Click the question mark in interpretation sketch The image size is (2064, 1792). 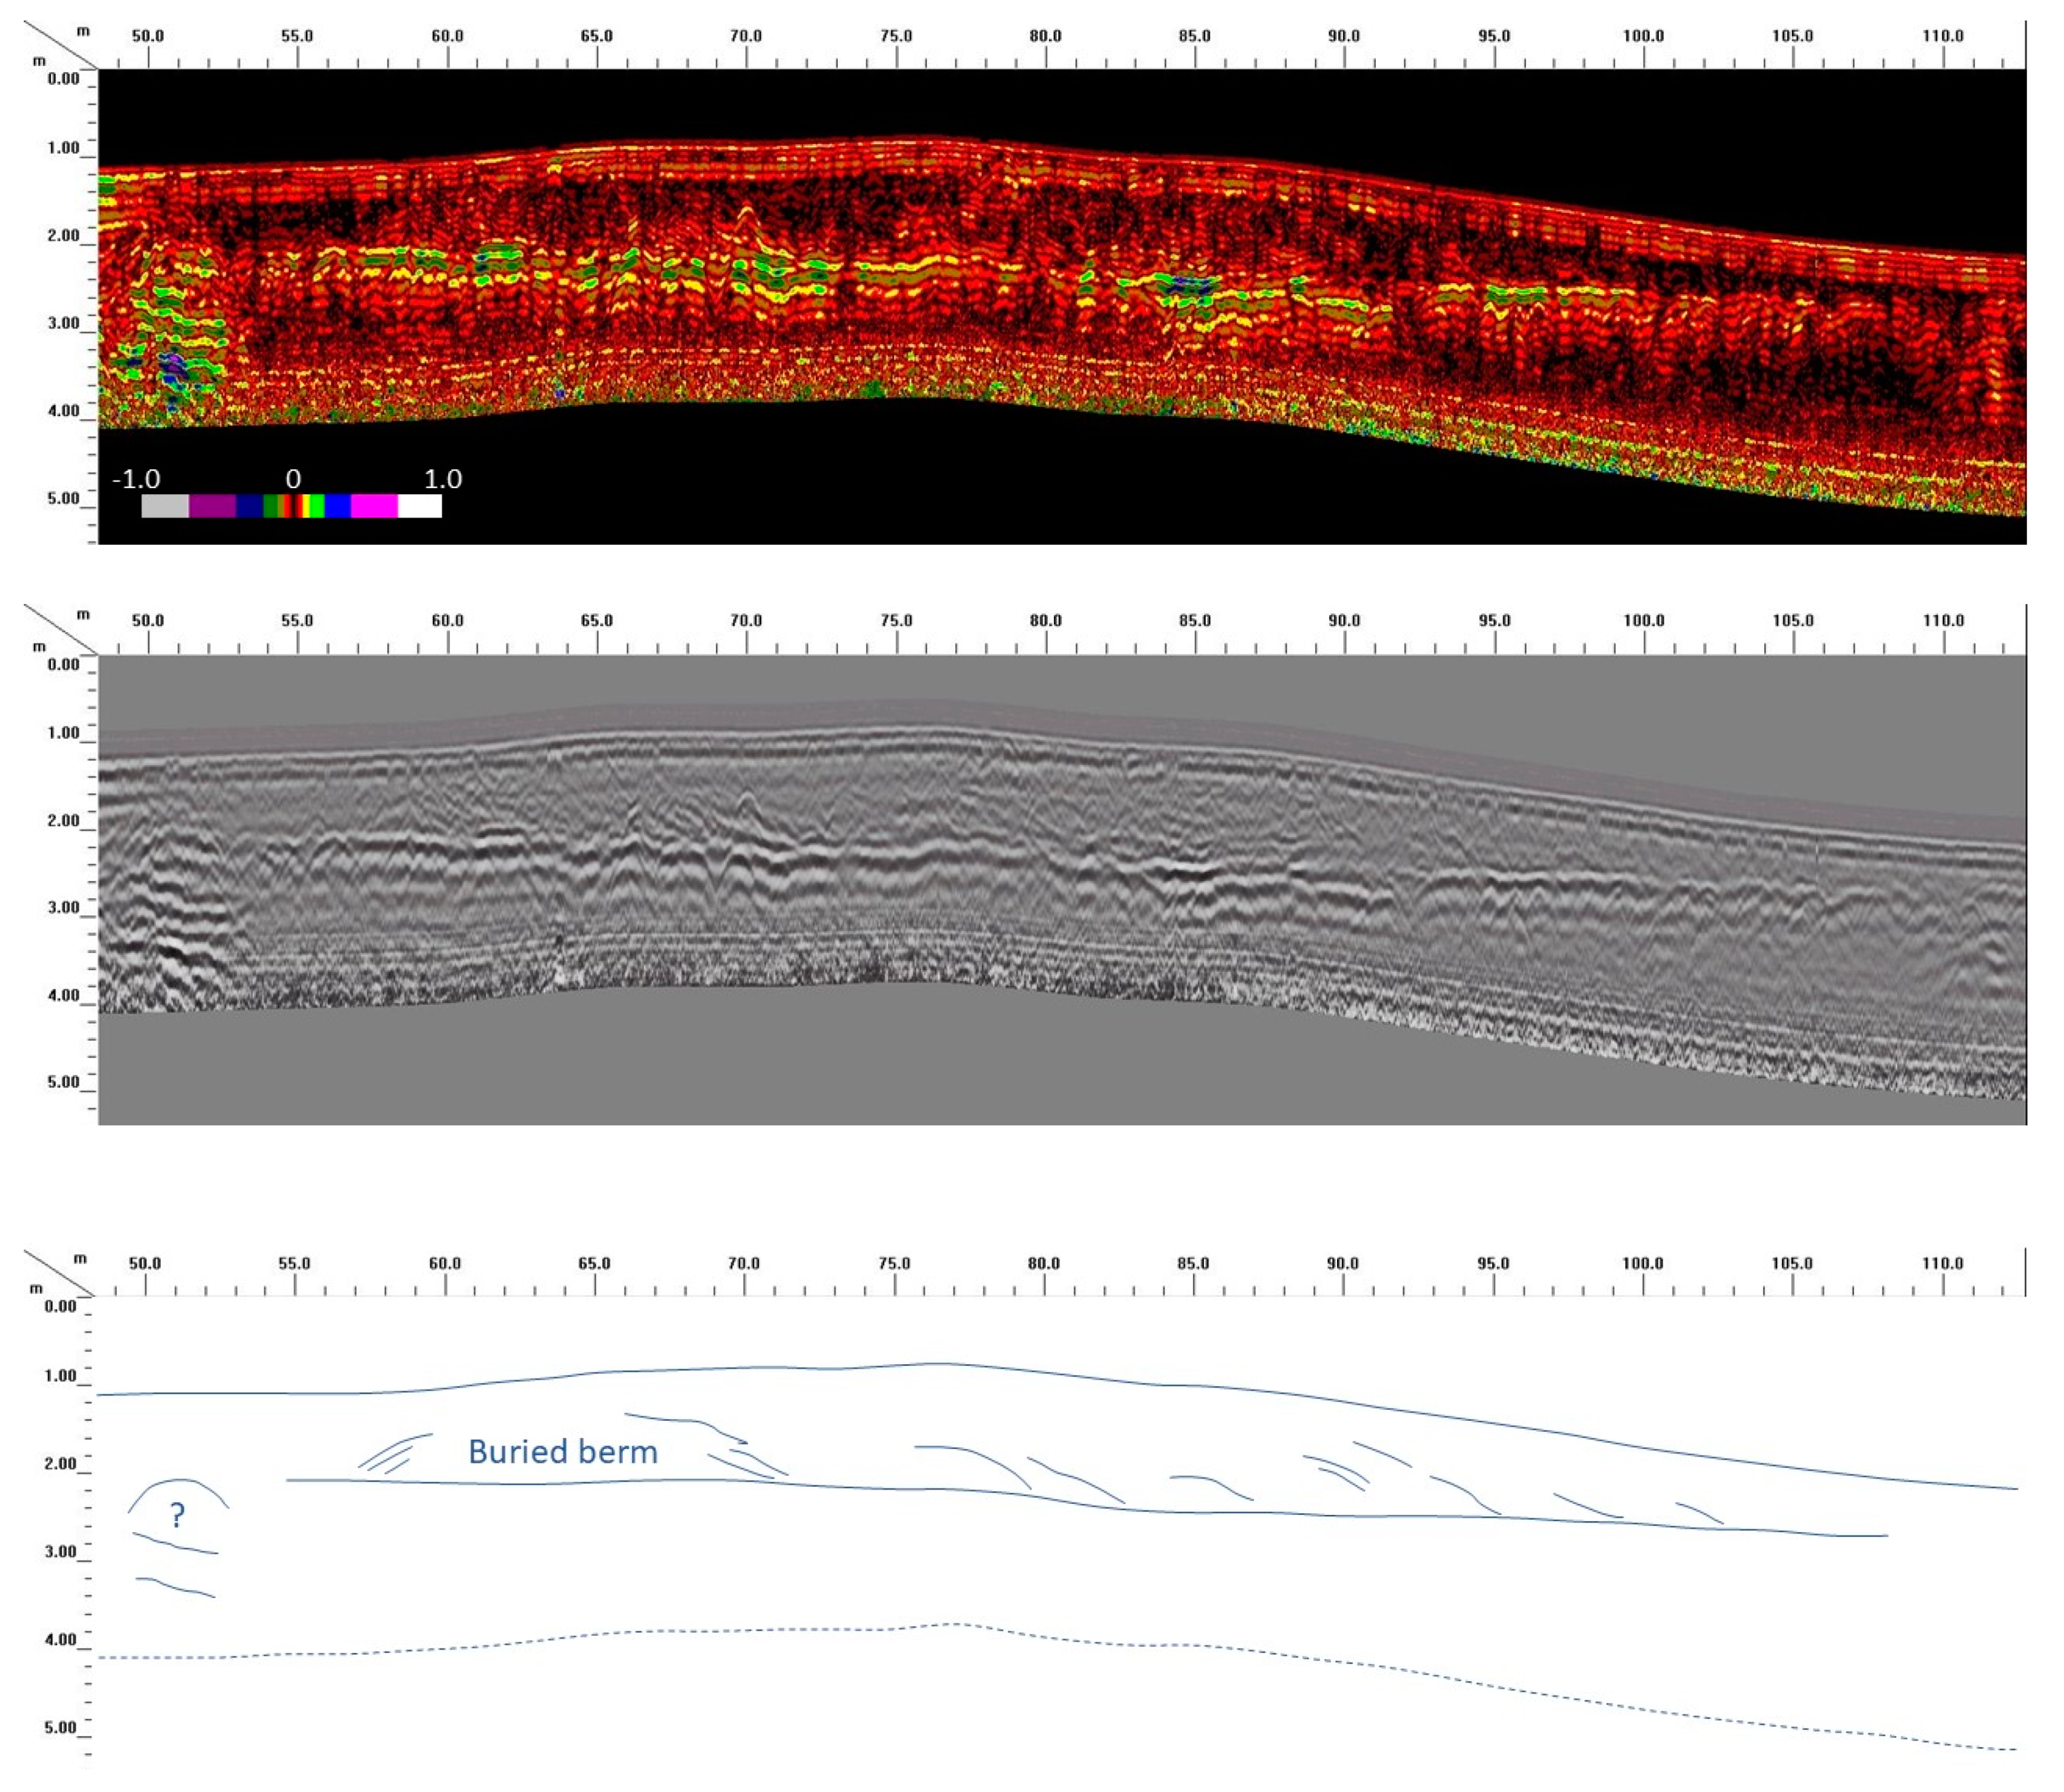(178, 1516)
